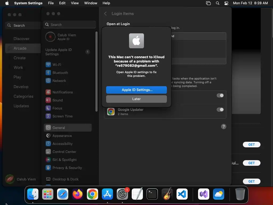Launch Google Chrome from the dock
This screenshot has height=205, width=273.
pos(93,194)
